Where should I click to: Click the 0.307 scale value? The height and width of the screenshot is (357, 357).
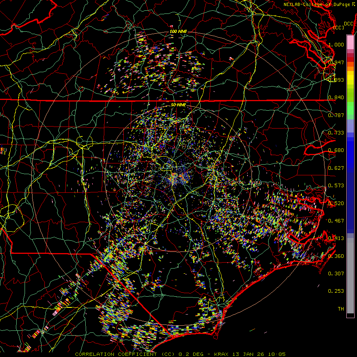point(336,274)
